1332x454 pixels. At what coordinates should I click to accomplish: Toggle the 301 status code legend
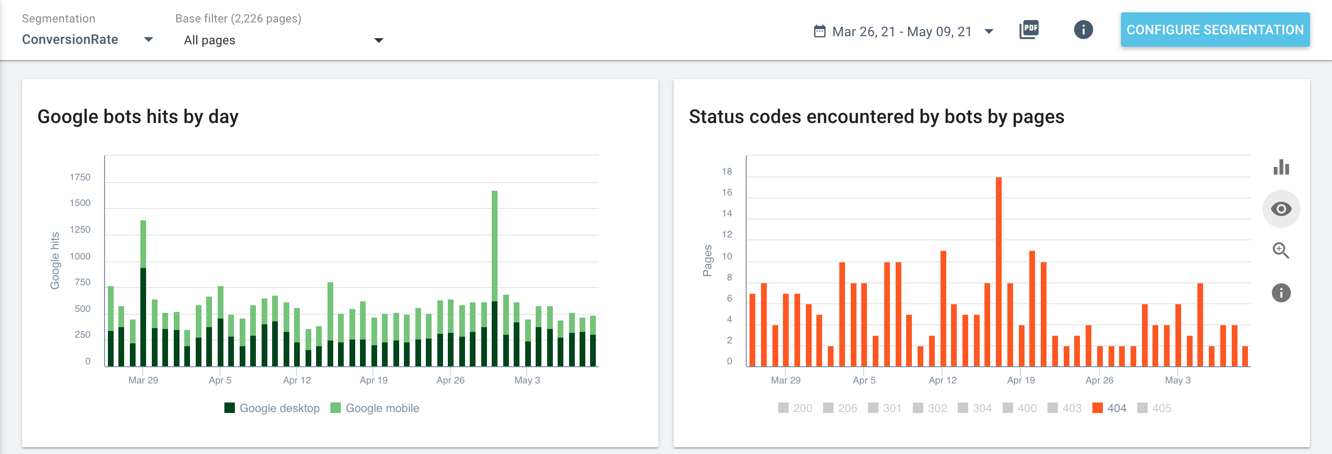(x=885, y=408)
